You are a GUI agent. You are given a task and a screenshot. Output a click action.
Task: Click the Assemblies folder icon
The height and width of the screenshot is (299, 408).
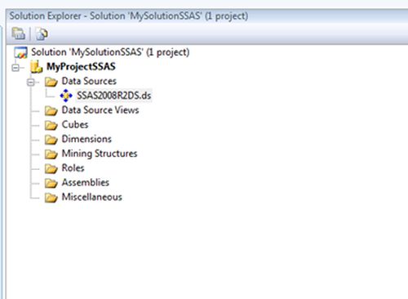51,183
